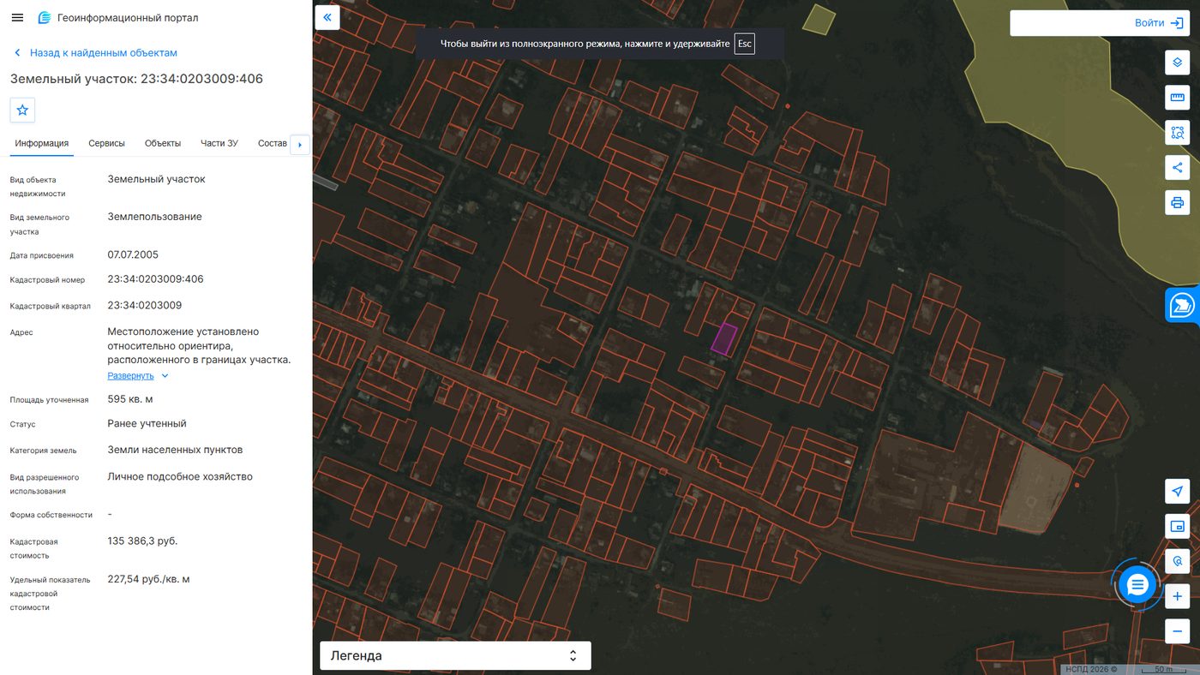The image size is (1200, 675).
Task: Zoom out the map with minus button
Action: coord(1178,631)
